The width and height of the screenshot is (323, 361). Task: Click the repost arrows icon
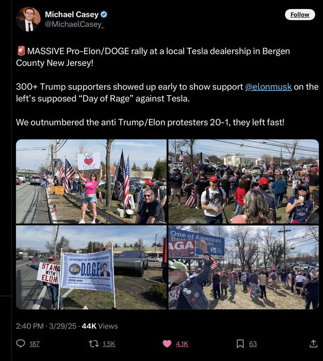[94, 344]
